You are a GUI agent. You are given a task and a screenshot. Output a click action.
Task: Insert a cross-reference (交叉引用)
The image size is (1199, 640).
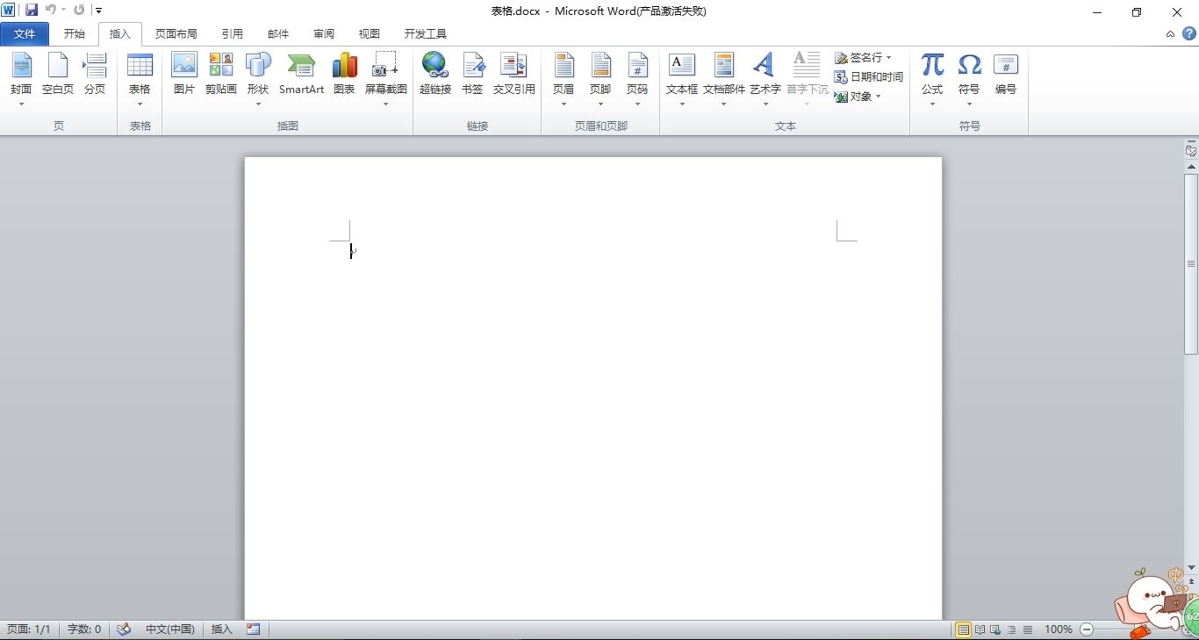tap(514, 74)
